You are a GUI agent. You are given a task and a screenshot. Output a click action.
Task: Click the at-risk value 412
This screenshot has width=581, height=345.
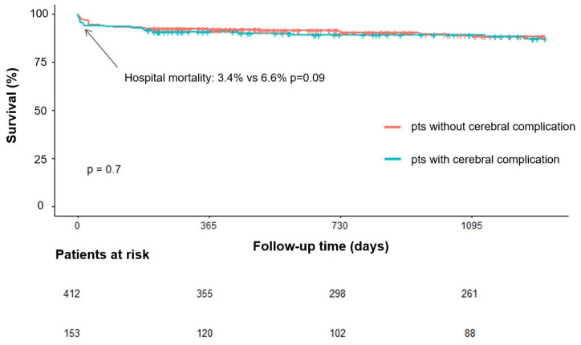pos(71,294)
